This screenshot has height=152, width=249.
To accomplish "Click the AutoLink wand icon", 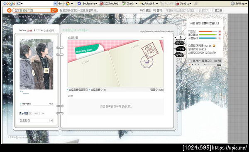I will click(x=142, y=3).
